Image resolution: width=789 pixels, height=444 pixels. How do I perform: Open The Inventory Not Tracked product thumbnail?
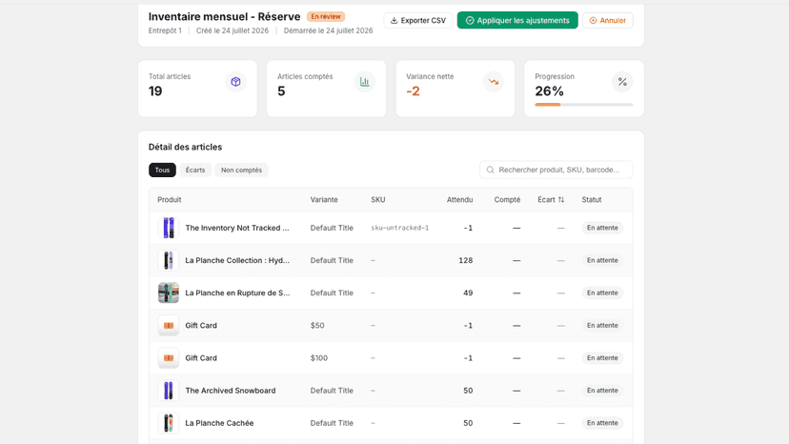pyautogui.click(x=169, y=228)
